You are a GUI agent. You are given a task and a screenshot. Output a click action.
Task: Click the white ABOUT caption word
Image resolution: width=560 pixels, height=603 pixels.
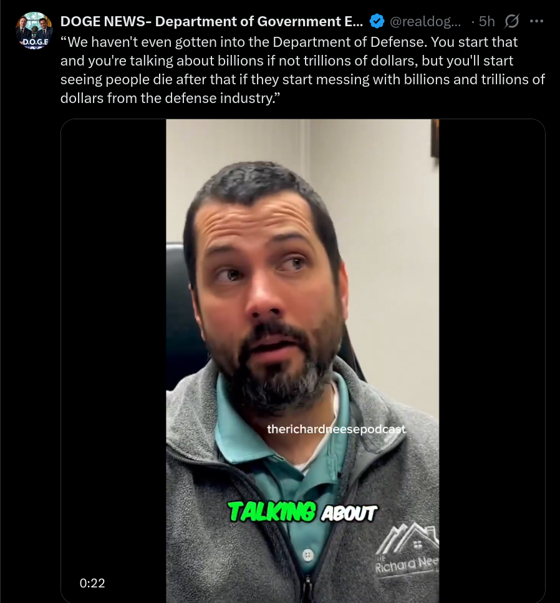coord(349,513)
